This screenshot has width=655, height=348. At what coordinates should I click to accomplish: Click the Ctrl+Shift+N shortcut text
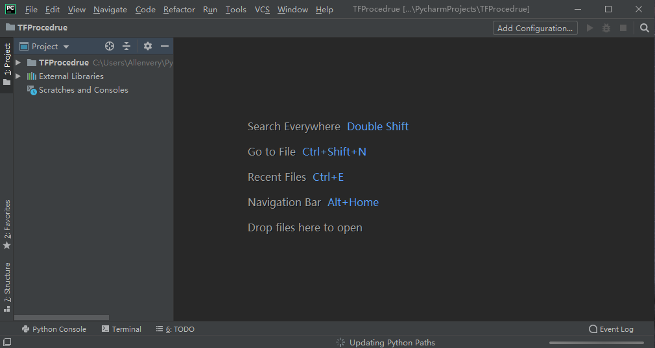pyautogui.click(x=334, y=152)
